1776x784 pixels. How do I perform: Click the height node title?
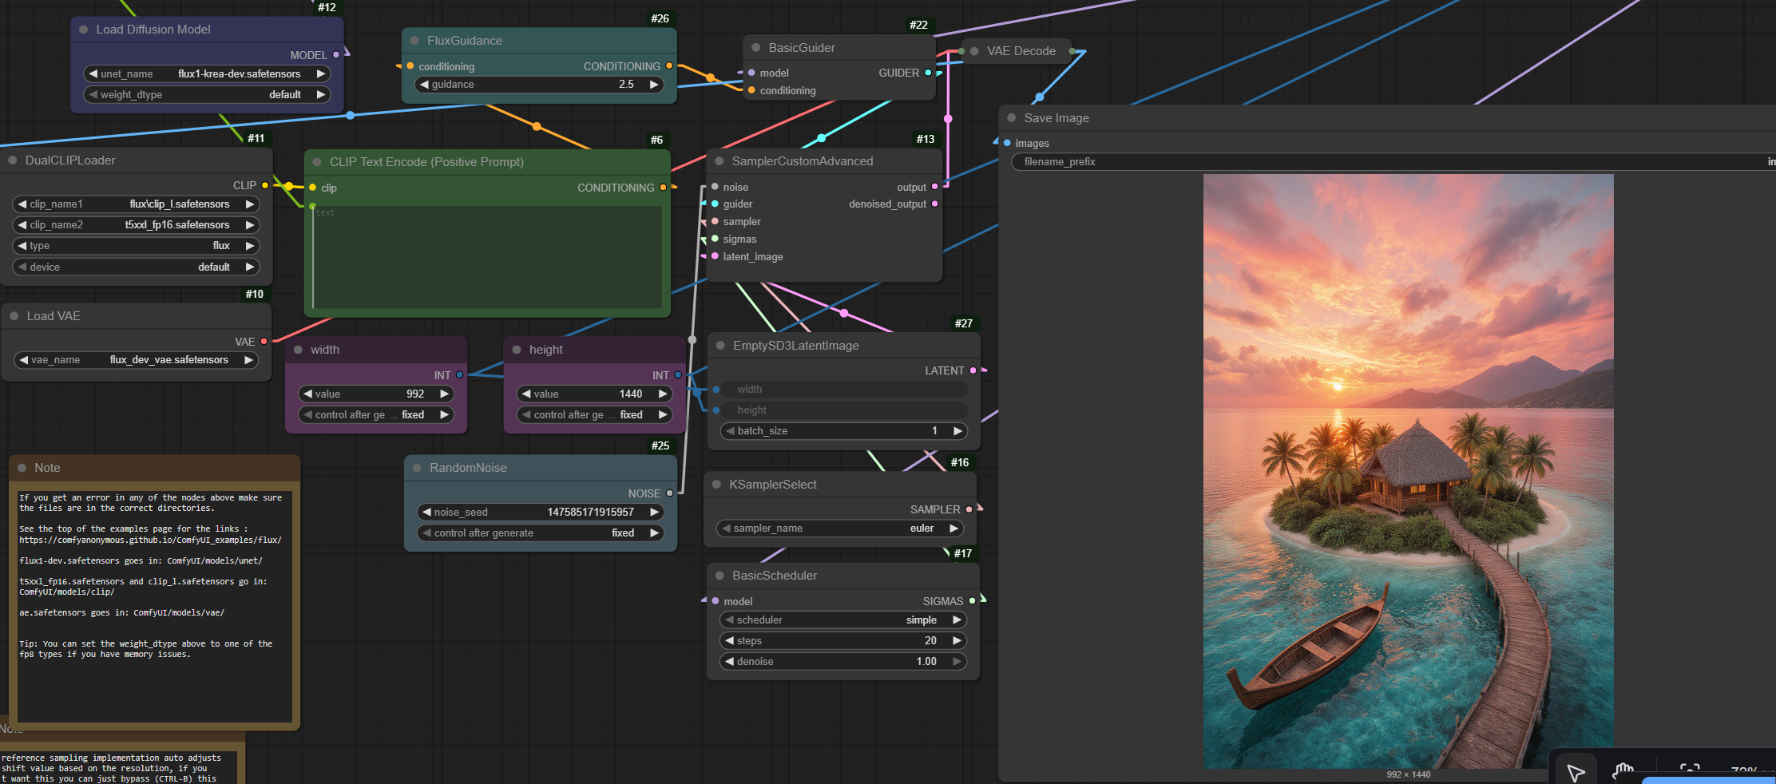click(x=545, y=349)
